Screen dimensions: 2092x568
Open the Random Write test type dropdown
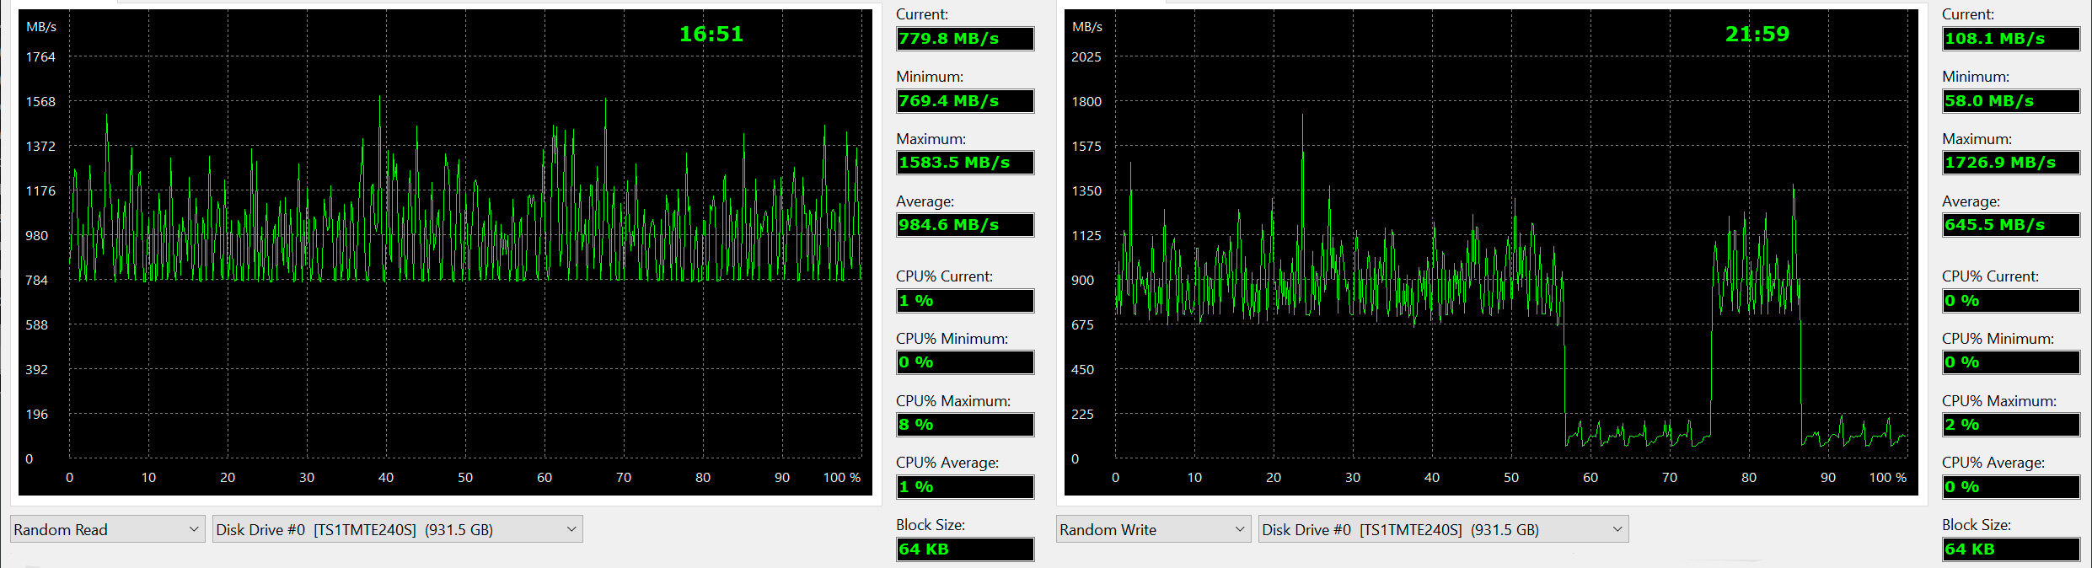1154,529
